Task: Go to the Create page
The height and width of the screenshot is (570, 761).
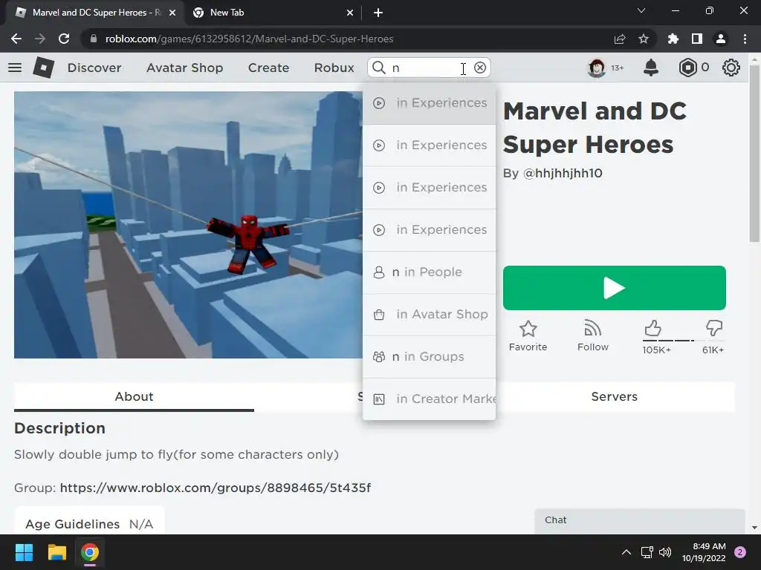Action: pyautogui.click(x=268, y=68)
